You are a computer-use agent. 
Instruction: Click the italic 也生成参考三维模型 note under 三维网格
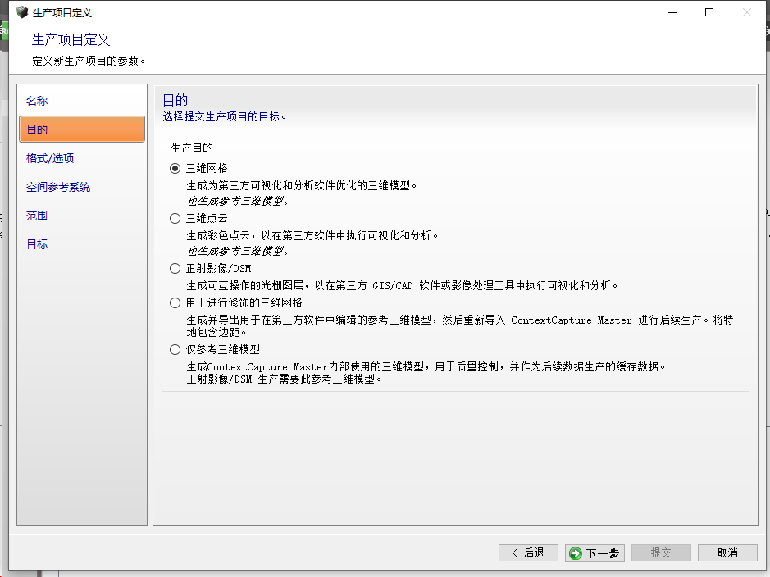(x=237, y=201)
